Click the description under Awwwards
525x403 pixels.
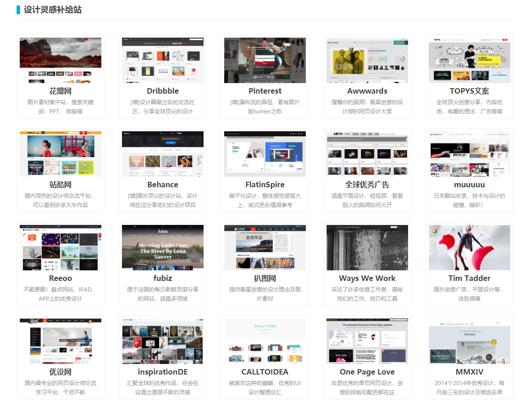367,106
